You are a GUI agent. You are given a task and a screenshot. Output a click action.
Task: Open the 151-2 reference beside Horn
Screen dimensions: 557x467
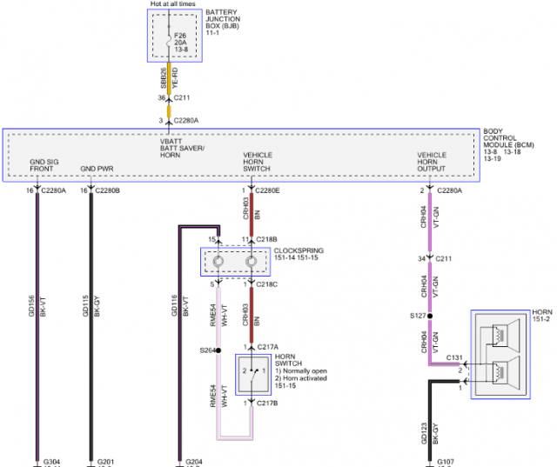[541, 319]
